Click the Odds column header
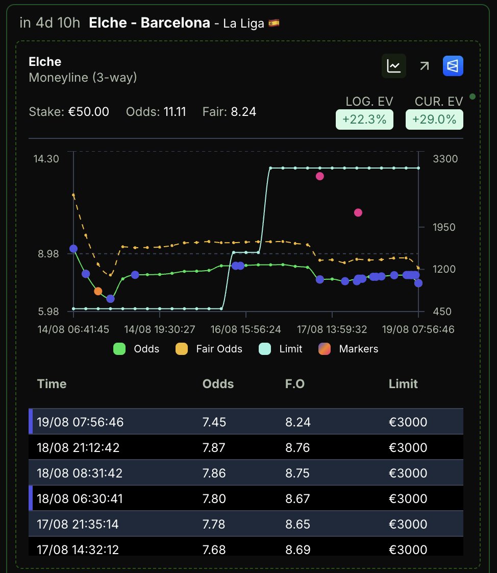This screenshot has width=497, height=573. pos(218,384)
